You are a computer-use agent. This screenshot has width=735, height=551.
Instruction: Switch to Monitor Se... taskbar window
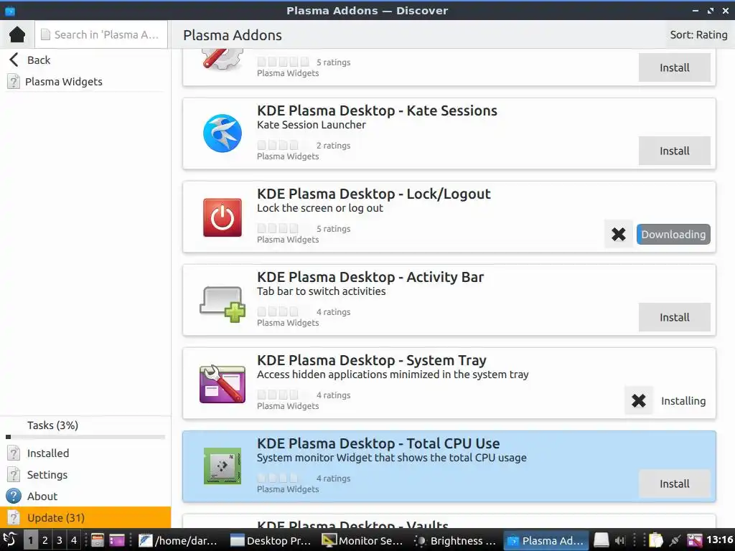[x=362, y=540]
